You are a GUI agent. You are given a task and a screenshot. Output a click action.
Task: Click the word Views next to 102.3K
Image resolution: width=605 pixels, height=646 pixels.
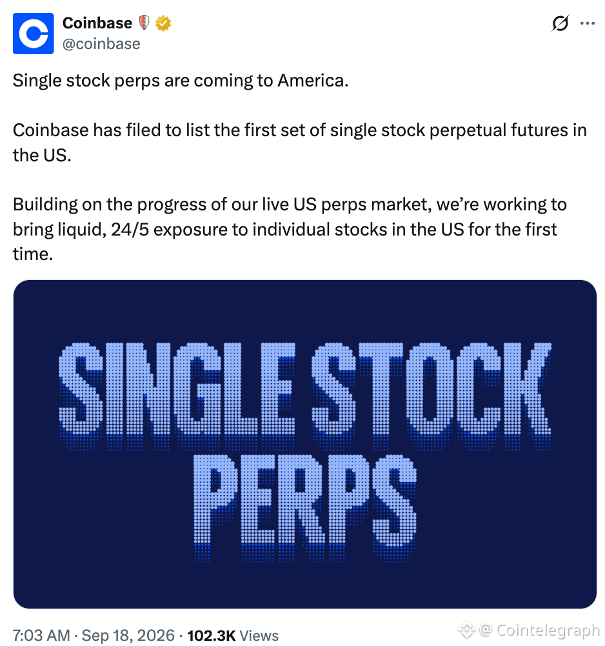coord(259,635)
